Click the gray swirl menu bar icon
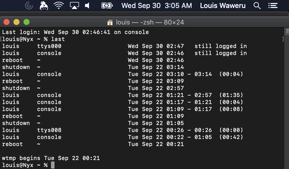This screenshot has width=289, height=169. click(29, 5)
